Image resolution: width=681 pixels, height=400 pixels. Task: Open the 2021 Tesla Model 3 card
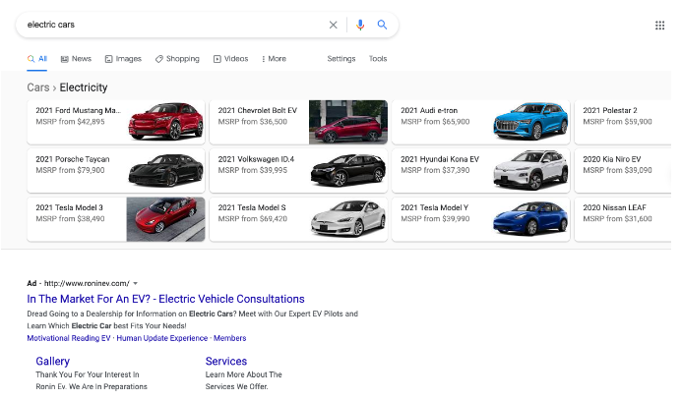pyautogui.click(x=116, y=219)
